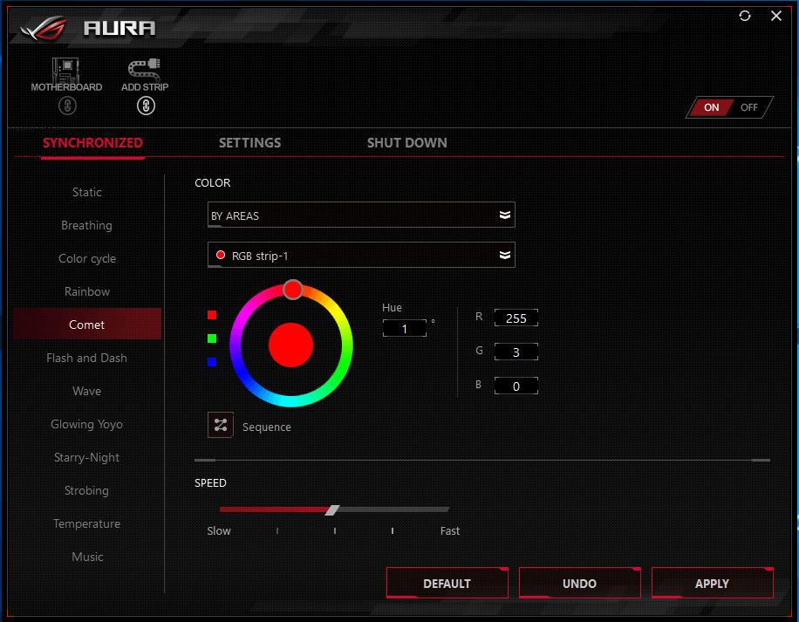The height and width of the screenshot is (622, 799).
Task: Select the Music effect
Action: (x=87, y=557)
